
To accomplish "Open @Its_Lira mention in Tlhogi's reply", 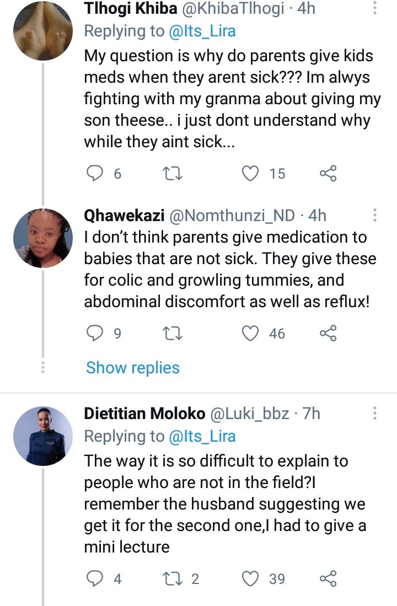I will 202,31.
